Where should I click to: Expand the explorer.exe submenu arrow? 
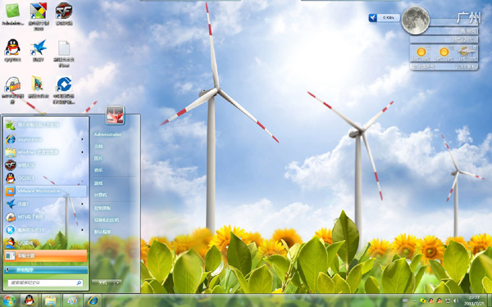click(83, 139)
